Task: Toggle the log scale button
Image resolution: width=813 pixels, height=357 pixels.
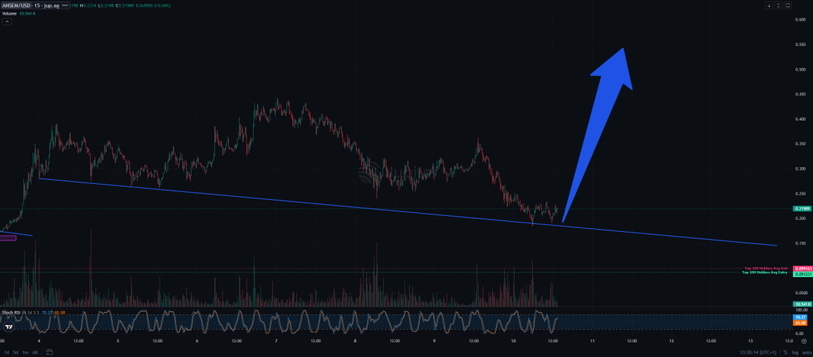Action: [794, 352]
